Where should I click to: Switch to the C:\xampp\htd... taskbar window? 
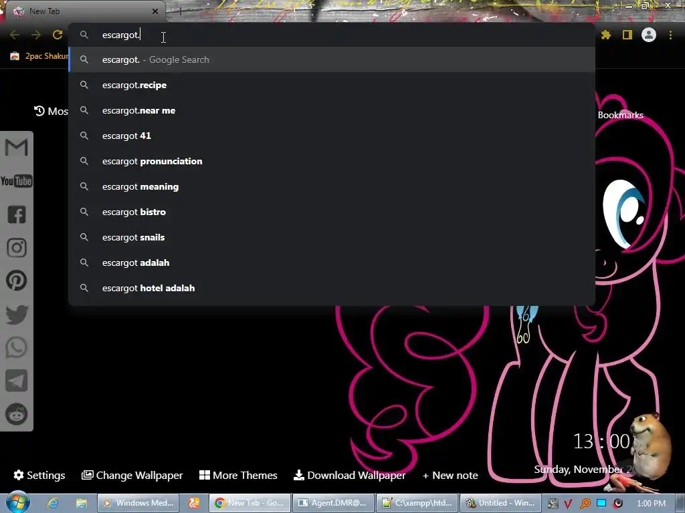[x=417, y=503]
